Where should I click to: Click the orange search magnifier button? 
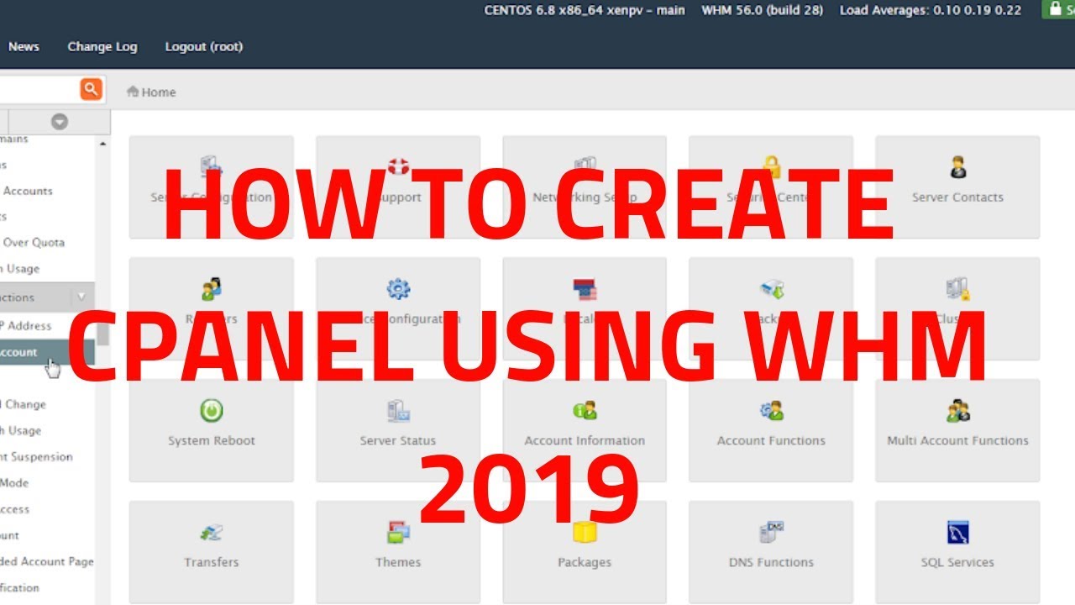(91, 89)
